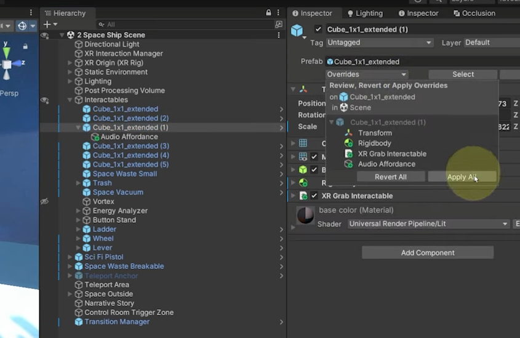This screenshot has height=338, width=520.
Task: Expand the Static Environment object
Action: coord(70,72)
